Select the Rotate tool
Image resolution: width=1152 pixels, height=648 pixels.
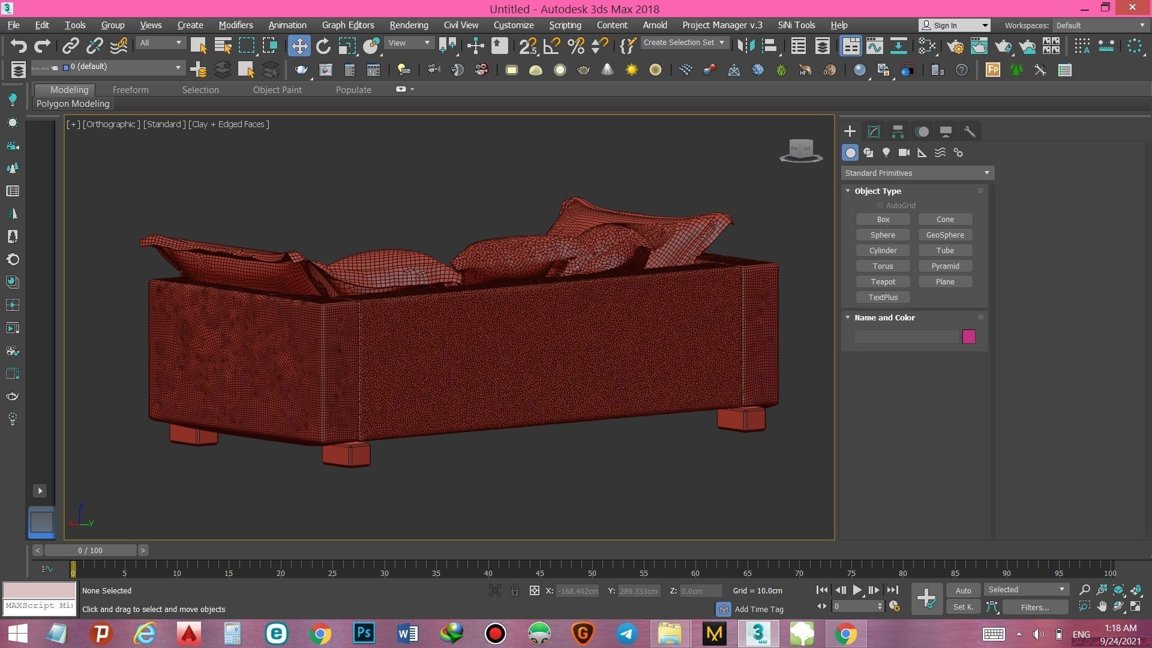[323, 45]
